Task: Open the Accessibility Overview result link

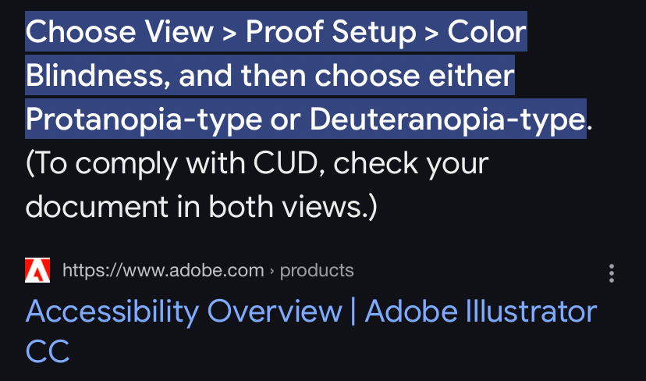Action: click(183, 312)
